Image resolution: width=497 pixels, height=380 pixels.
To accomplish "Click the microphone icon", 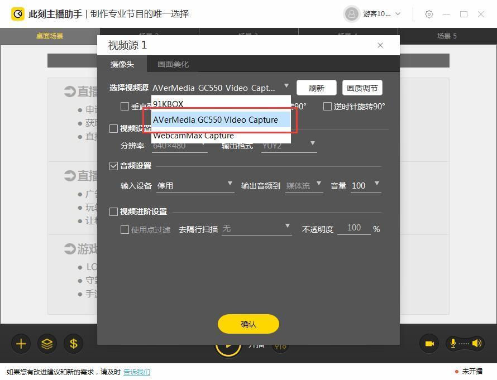I will click(x=453, y=343).
